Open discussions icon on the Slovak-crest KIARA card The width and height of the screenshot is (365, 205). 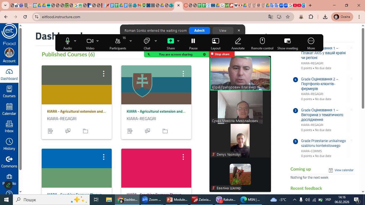tap(147, 131)
